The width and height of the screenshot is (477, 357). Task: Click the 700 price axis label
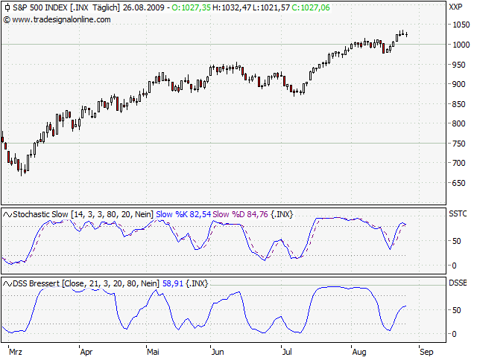[459, 163]
